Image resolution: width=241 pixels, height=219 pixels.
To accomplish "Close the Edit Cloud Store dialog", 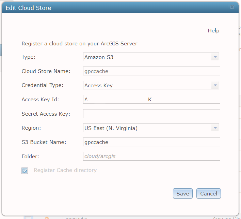I will click(x=232, y=7).
